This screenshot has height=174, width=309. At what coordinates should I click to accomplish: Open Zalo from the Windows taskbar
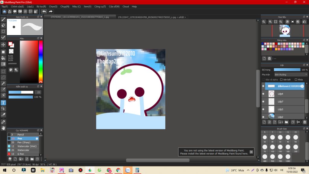(128, 170)
